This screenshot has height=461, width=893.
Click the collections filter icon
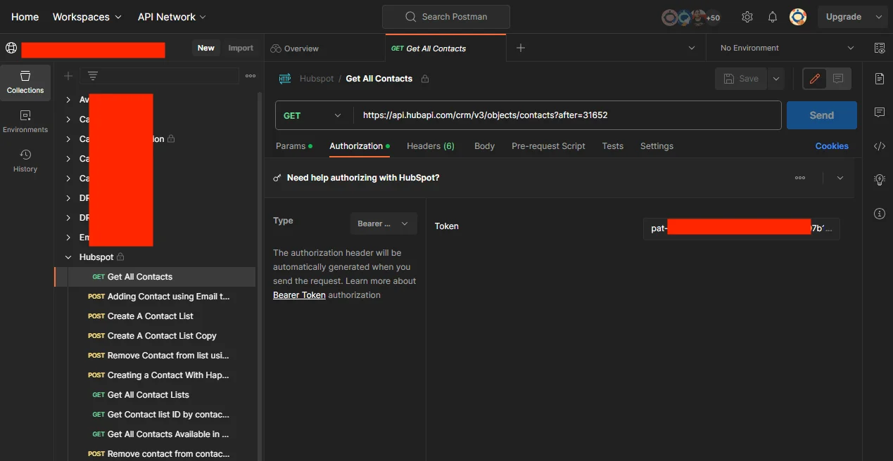click(x=93, y=76)
